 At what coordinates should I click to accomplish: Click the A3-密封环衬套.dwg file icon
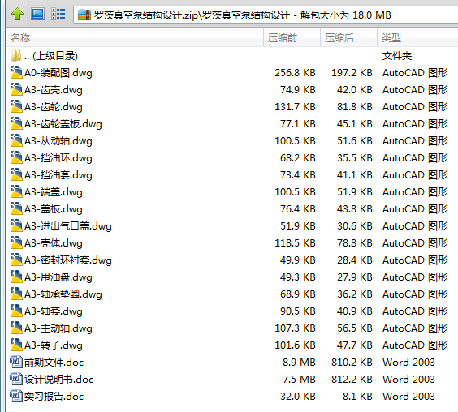tap(16, 260)
